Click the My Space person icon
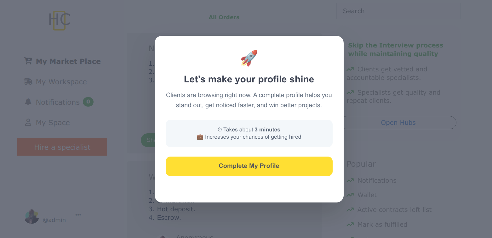The width and height of the screenshot is (492, 238). tap(28, 122)
